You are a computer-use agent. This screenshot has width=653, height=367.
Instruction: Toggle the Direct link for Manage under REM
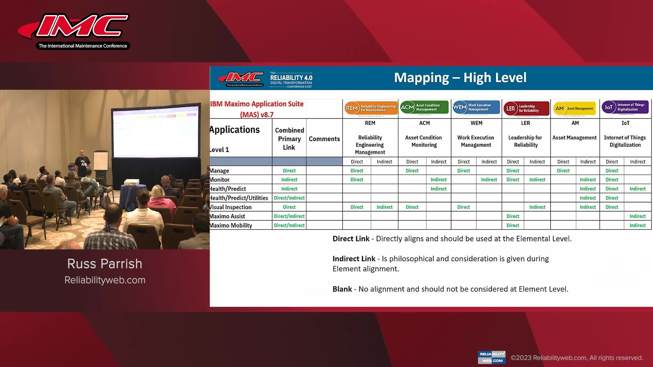coord(356,170)
